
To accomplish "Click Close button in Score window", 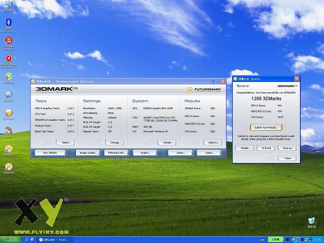I will [x=287, y=158].
